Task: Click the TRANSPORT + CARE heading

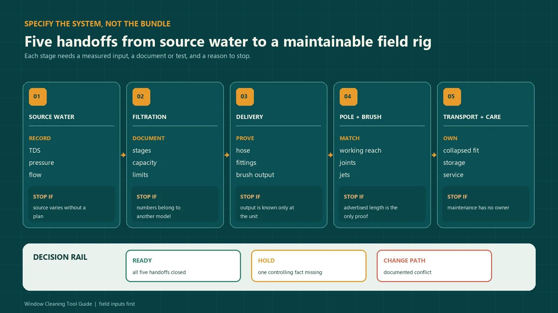Action: click(x=472, y=117)
